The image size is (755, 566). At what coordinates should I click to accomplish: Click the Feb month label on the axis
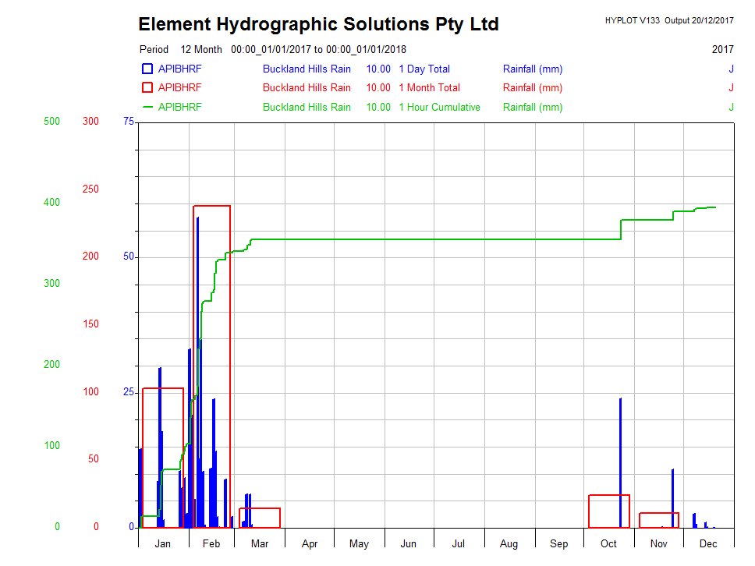(211, 543)
